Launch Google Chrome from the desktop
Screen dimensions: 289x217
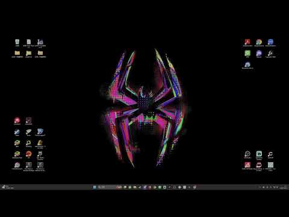pos(259,43)
